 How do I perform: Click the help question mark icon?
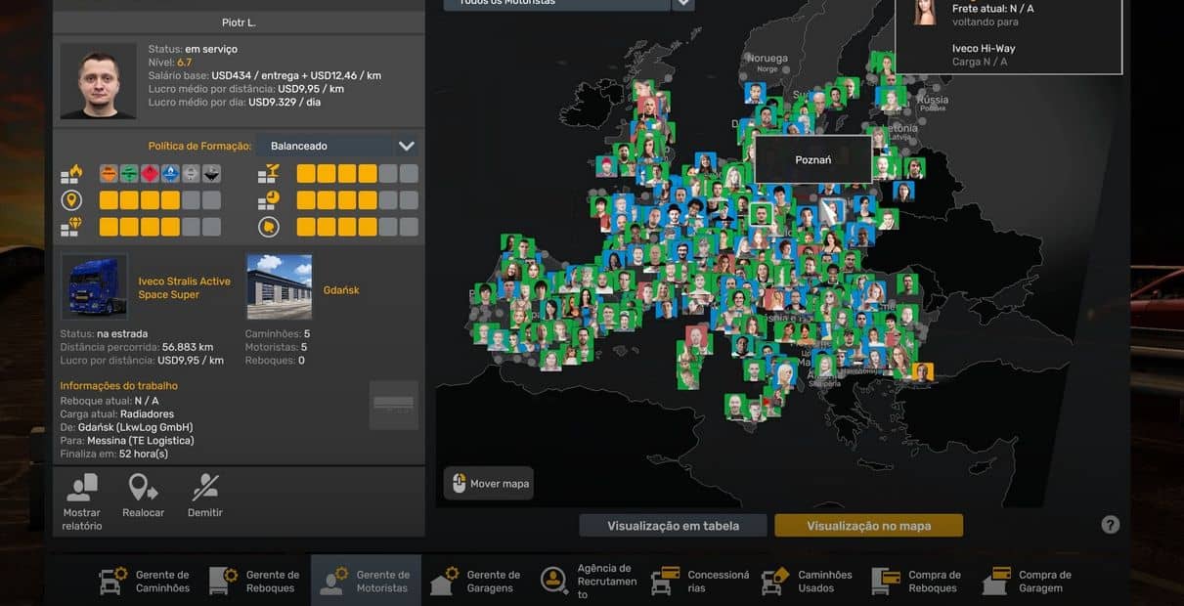coord(1110,525)
